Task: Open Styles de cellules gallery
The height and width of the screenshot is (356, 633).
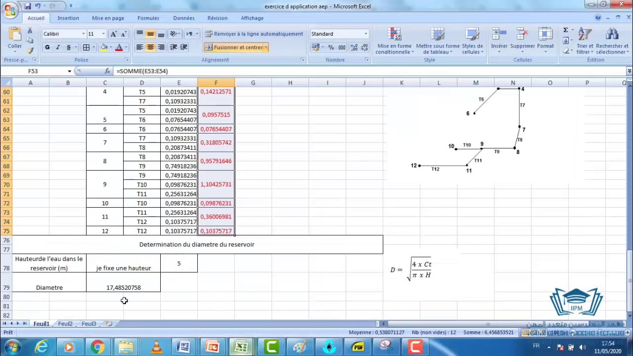Action: tap(472, 41)
